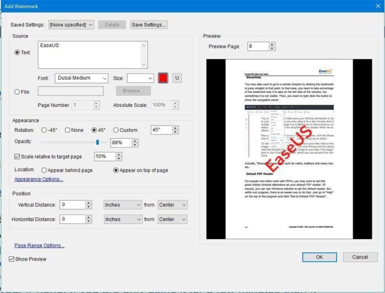Open the red text color swatch
The width and height of the screenshot is (385, 293).
point(163,78)
